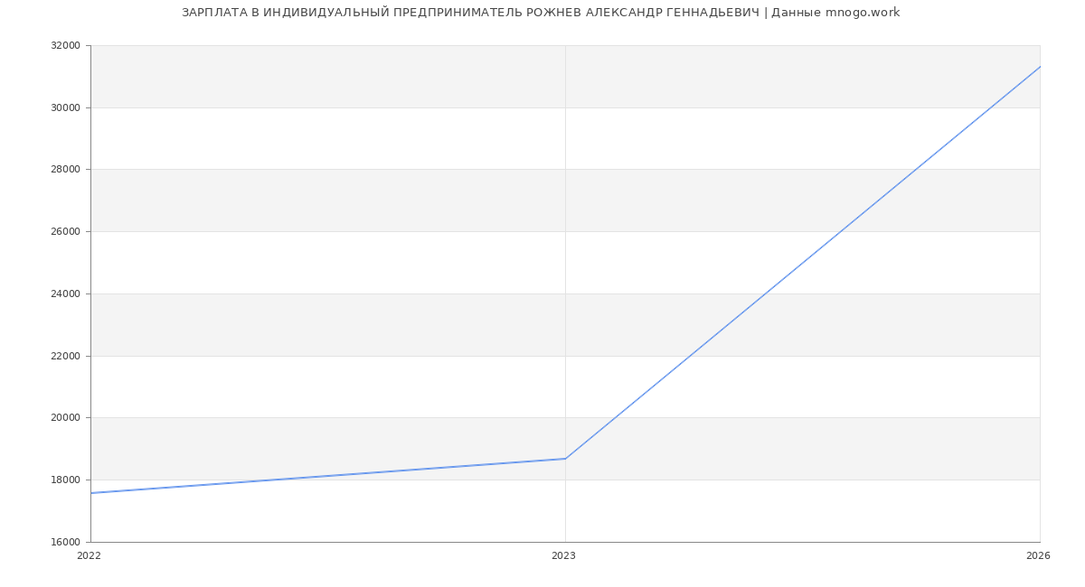Select the 18000 tick label on the y-axis

(x=65, y=480)
